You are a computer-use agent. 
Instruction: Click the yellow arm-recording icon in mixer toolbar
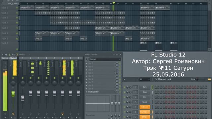tap(10, 55)
